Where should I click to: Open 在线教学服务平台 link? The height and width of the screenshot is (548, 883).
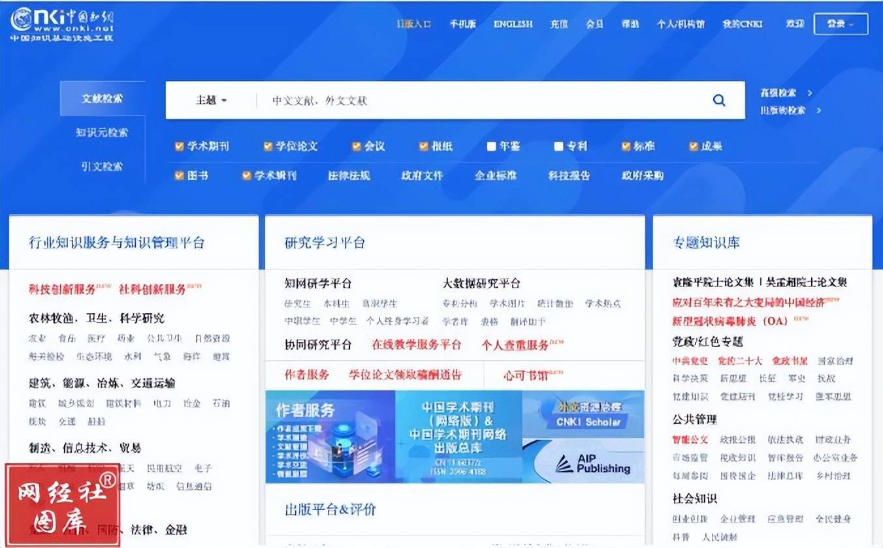[x=417, y=344]
